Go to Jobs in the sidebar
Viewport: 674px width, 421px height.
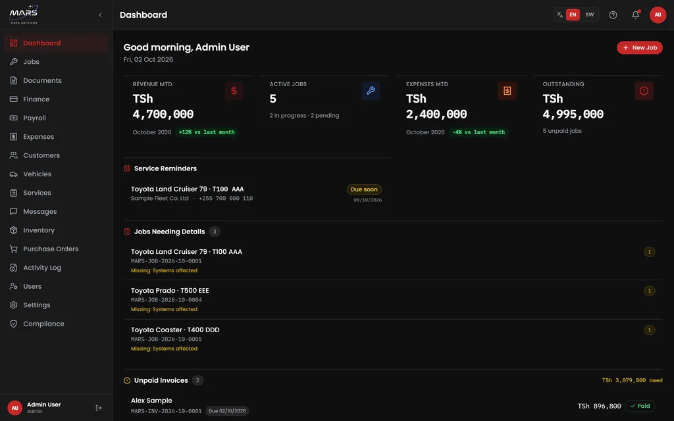(57, 61)
